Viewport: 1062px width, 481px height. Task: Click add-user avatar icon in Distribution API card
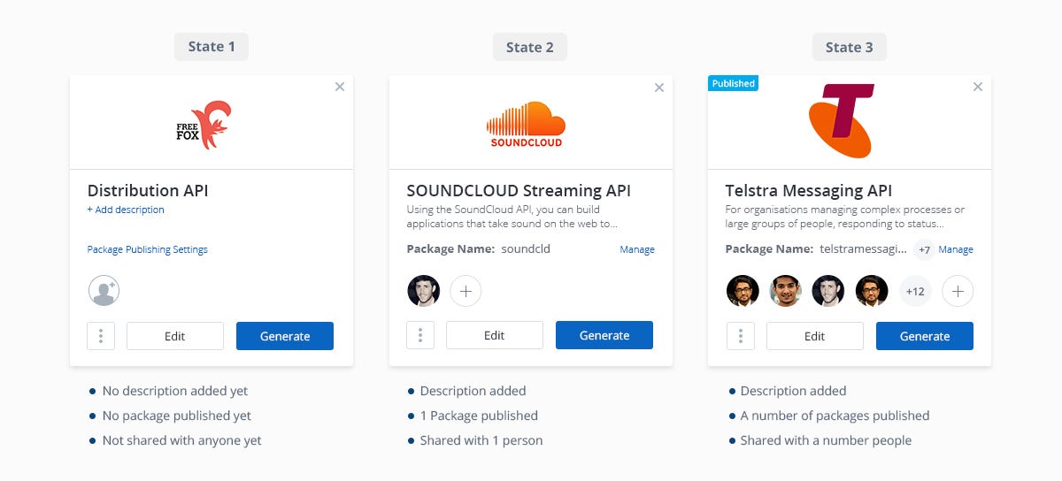click(x=104, y=291)
